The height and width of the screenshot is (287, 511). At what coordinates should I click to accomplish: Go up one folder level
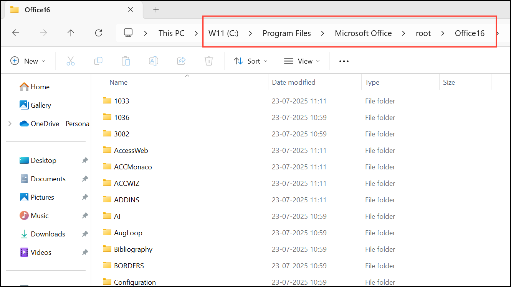[71, 33]
